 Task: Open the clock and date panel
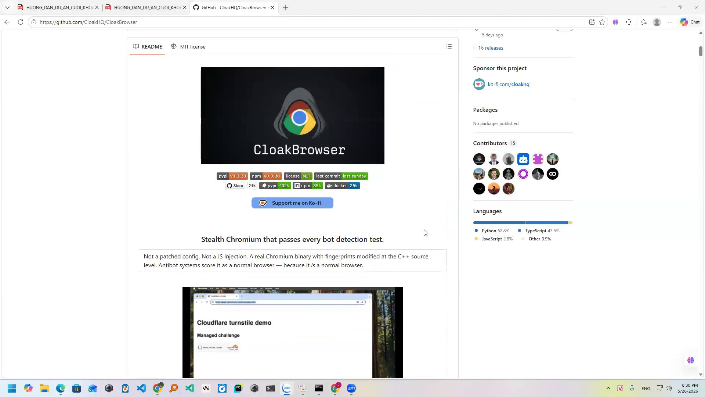click(x=688, y=388)
